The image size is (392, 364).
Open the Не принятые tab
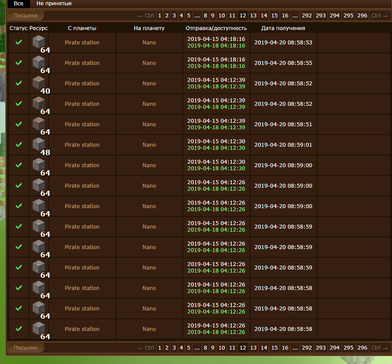(x=54, y=3)
